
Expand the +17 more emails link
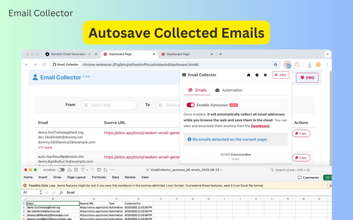pyautogui.click(x=45, y=147)
